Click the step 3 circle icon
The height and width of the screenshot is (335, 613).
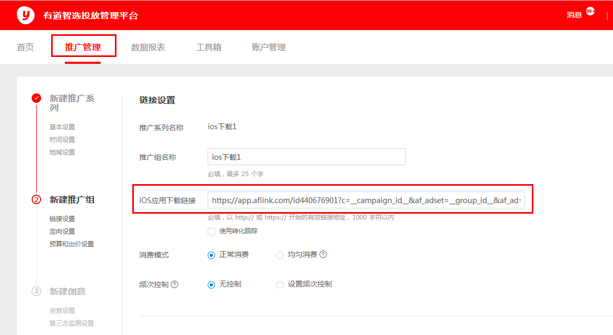pos(36,291)
